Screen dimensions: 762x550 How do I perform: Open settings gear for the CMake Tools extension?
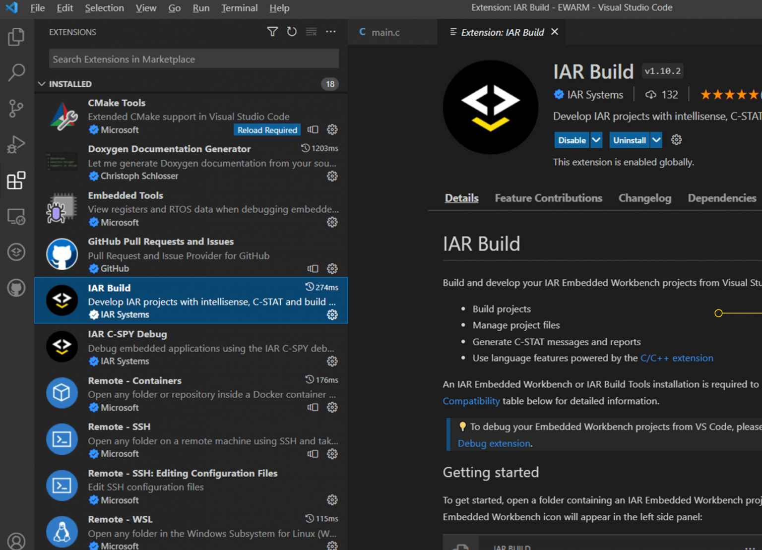(332, 129)
